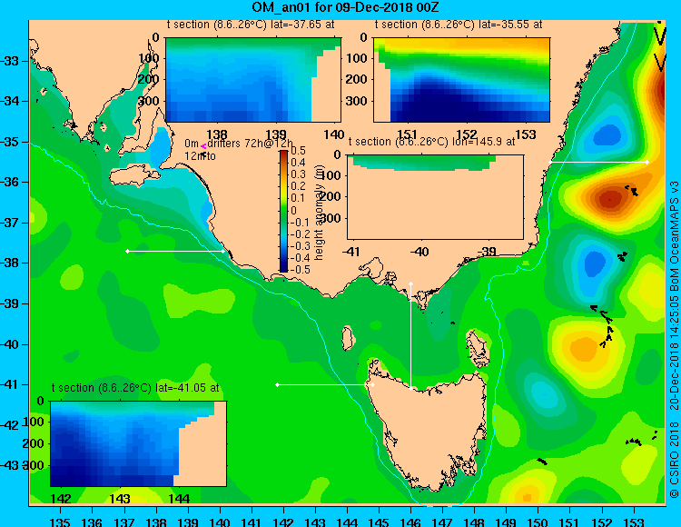Click Flinders Island northeast of Tasmania

pyautogui.click(x=477, y=348)
